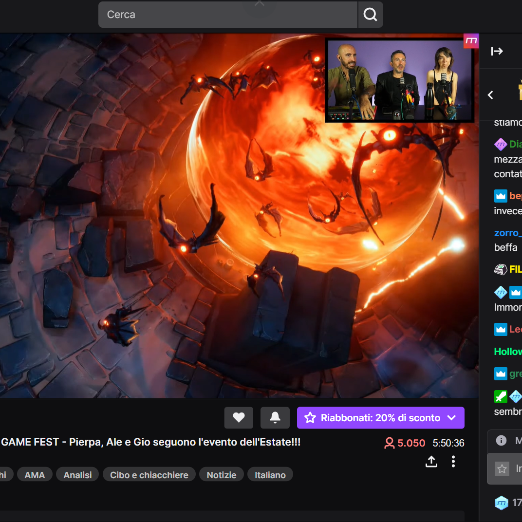Click the purple diamond badge beside Dia
The width and height of the screenshot is (522, 522).
(501, 144)
